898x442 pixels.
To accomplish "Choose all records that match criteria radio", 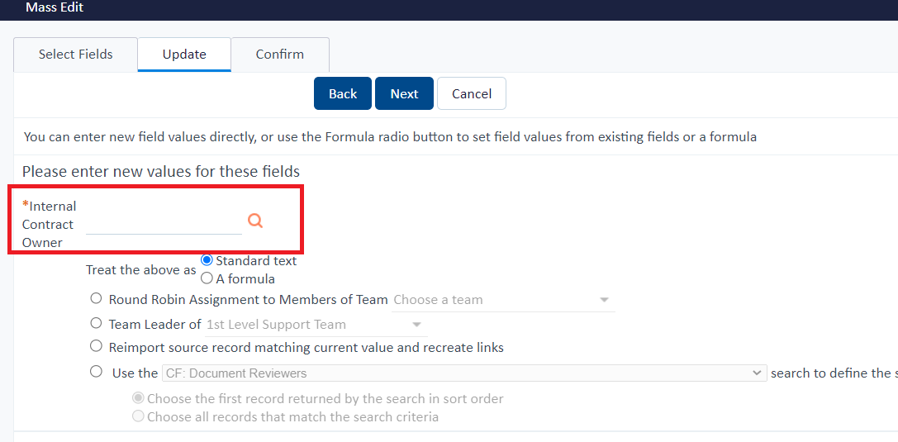I will 138,416.
